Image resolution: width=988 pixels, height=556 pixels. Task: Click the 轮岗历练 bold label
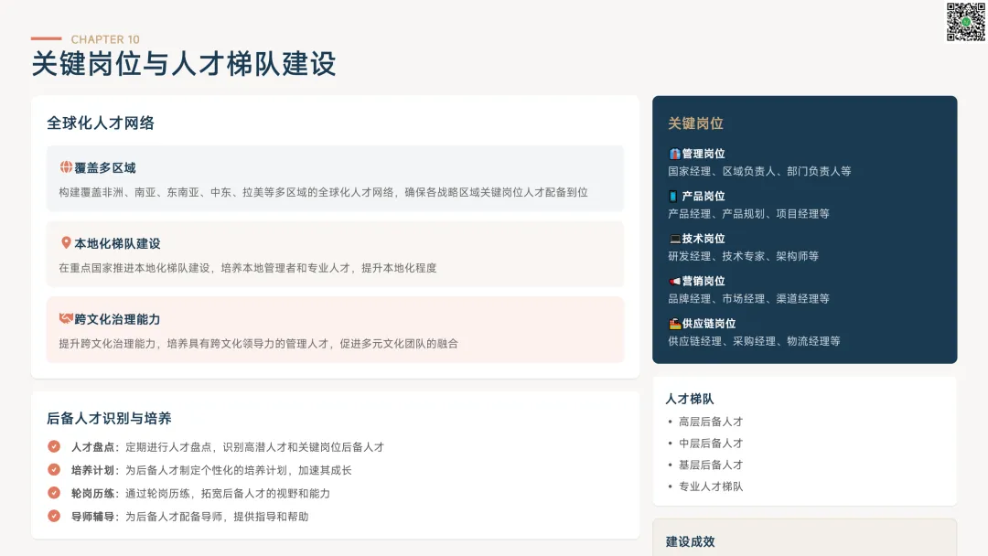[x=93, y=494]
